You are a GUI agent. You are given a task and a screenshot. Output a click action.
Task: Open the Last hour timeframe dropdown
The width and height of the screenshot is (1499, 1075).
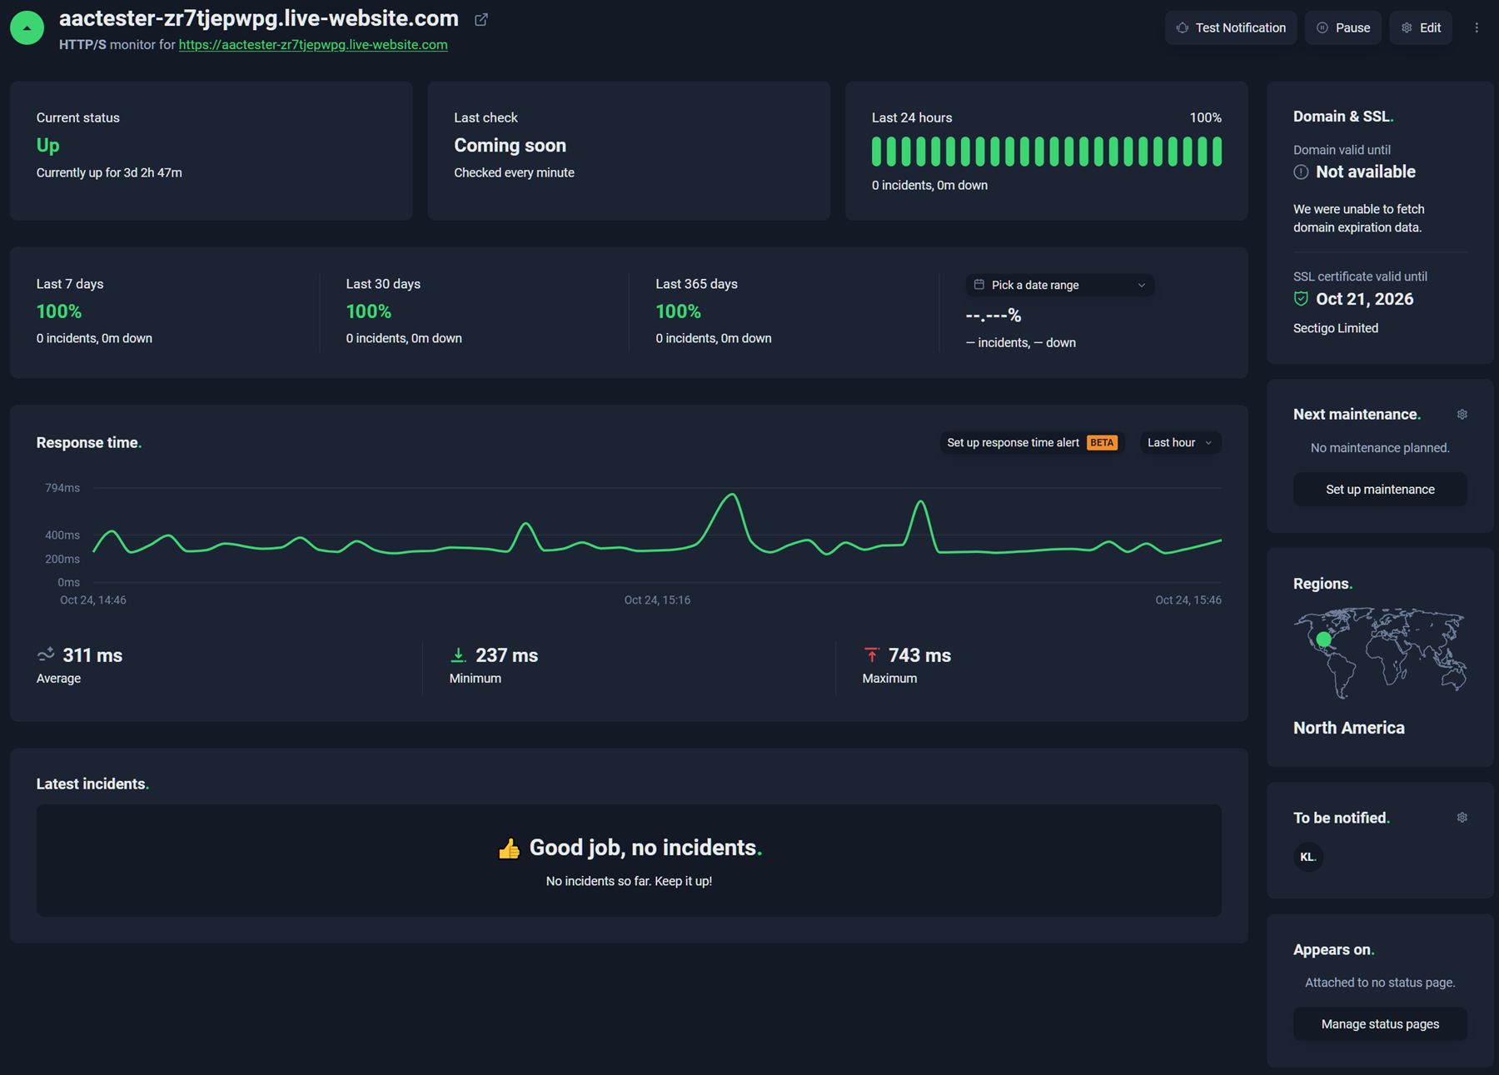point(1179,442)
